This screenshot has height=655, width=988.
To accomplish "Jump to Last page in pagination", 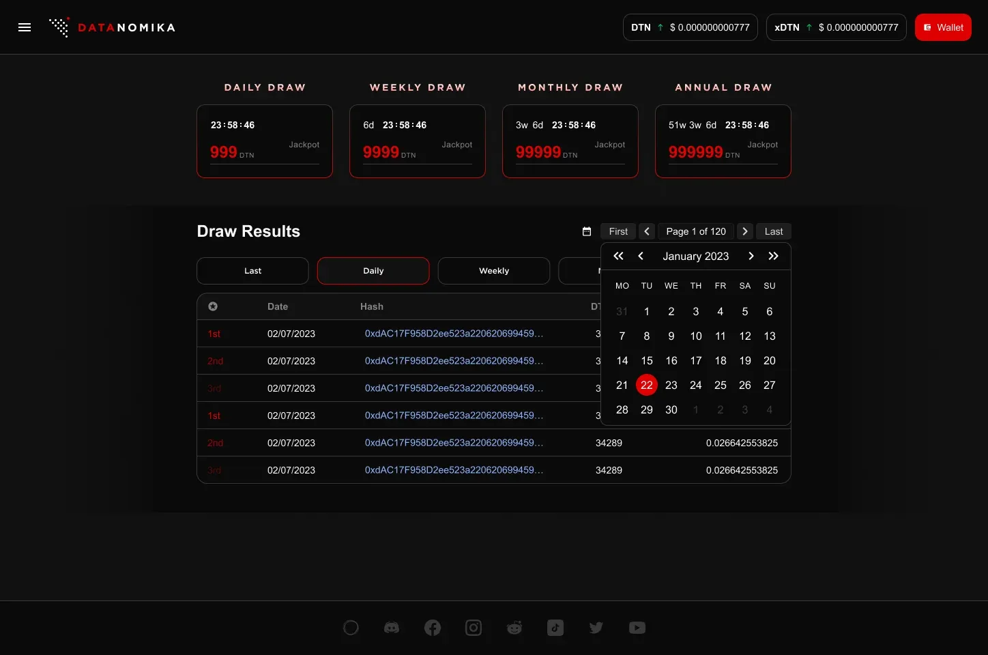I will (774, 231).
